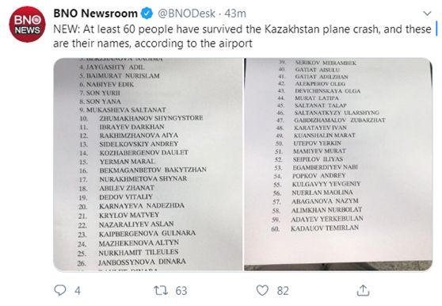
Task: Open the @BNODesk handle link
Action: (x=186, y=13)
